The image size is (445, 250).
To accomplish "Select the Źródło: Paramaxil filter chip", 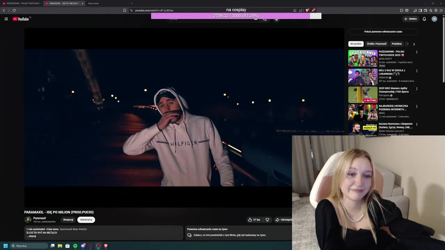I will (377, 44).
